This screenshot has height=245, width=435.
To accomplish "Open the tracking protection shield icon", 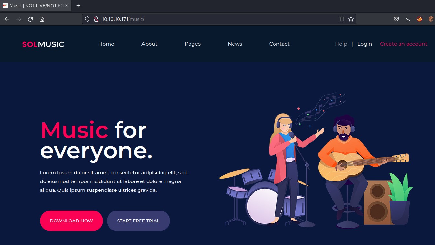I will click(87, 19).
